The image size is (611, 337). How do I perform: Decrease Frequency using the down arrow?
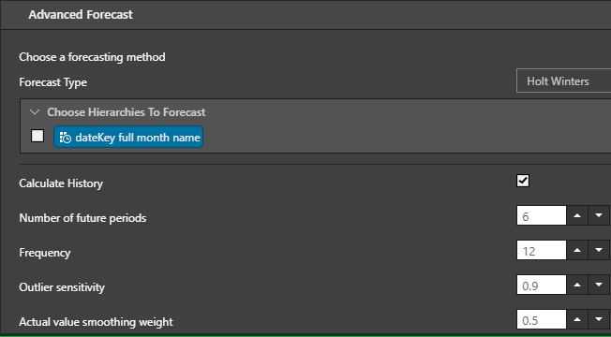click(x=599, y=250)
